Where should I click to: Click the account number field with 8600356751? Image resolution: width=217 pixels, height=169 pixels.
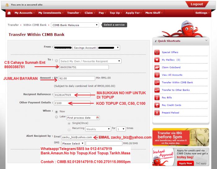[84, 67]
